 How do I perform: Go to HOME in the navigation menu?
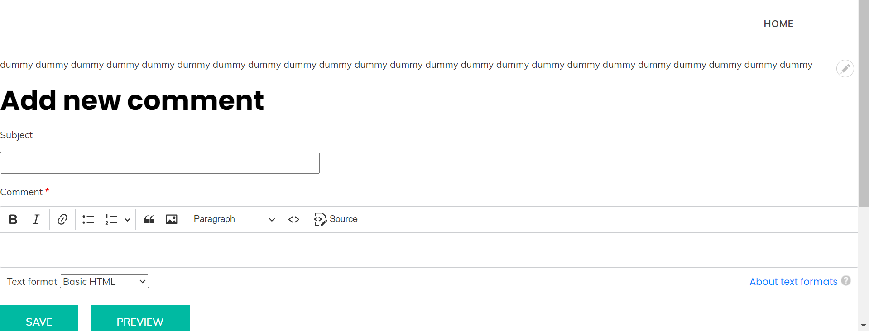tap(778, 24)
